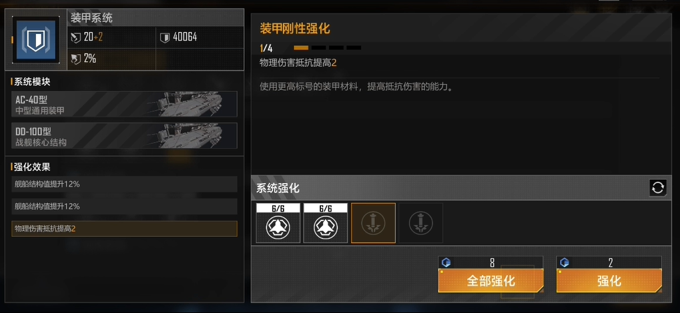
Task: Click the 2% damage reduction icon
Action: click(x=76, y=59)
